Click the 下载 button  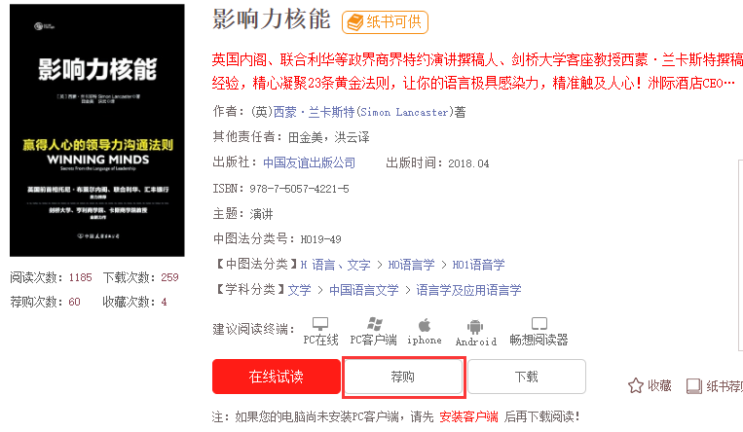(x=527, y=377)
